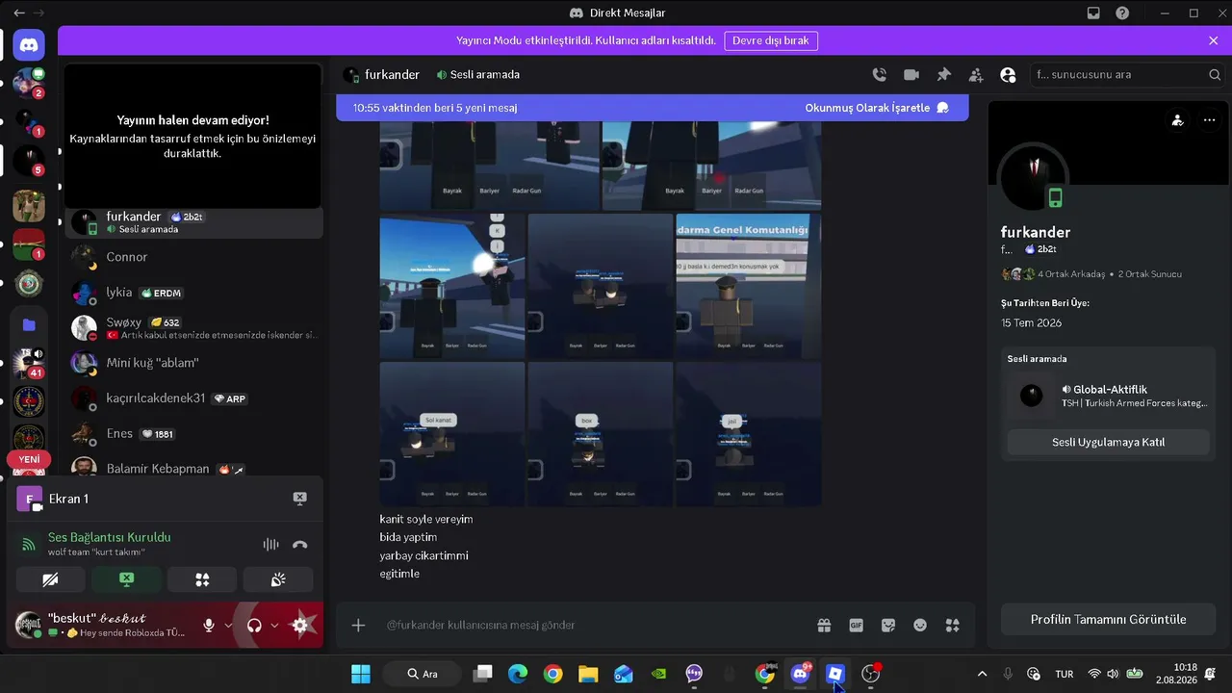This screenshot has height=693, width=1232.
Task: Jump to new messages banner since 10:55
Action: pyautogui.click(x=435, y=108)
